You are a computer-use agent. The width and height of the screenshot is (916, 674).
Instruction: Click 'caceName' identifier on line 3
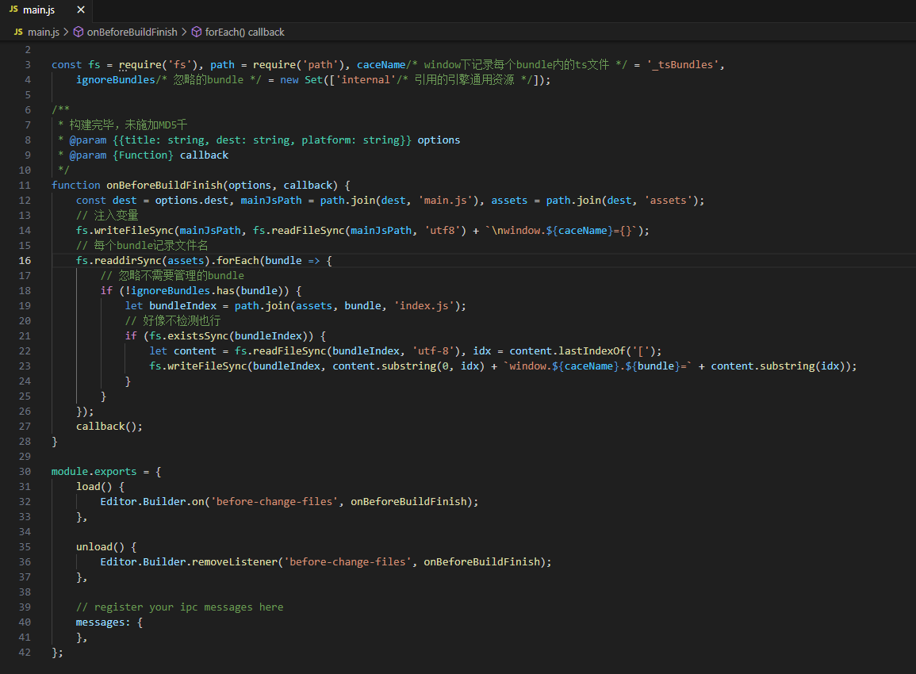pyautogui.click(x=381, y=65)
